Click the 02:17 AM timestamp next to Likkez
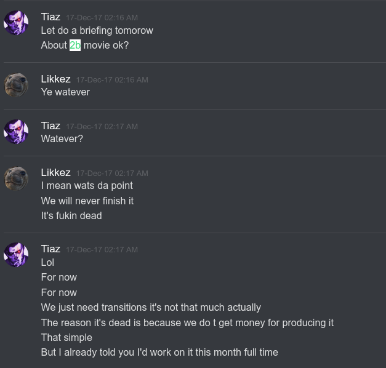 coord(112,174)
